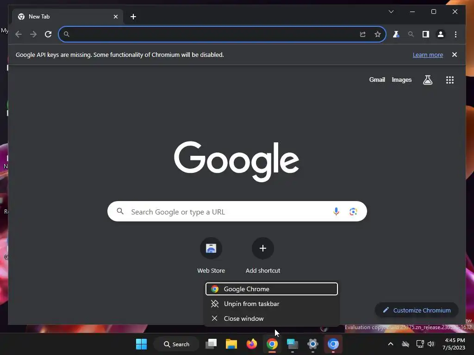474x355 pixels.
Task: Open Chrome Labs flask in the toolbar
Action: point(396,34)
